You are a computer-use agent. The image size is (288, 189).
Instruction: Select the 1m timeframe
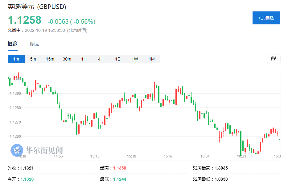(16, 59)
